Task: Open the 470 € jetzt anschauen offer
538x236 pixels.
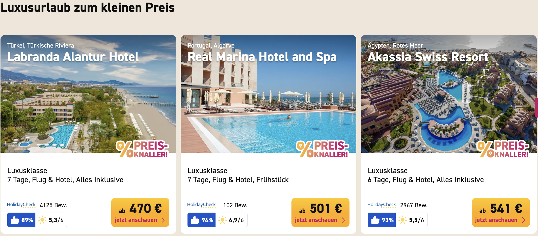Action: (140, 212)
